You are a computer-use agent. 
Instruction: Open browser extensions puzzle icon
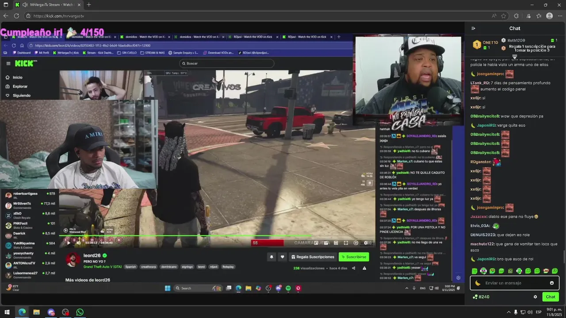tap(516, 16)
